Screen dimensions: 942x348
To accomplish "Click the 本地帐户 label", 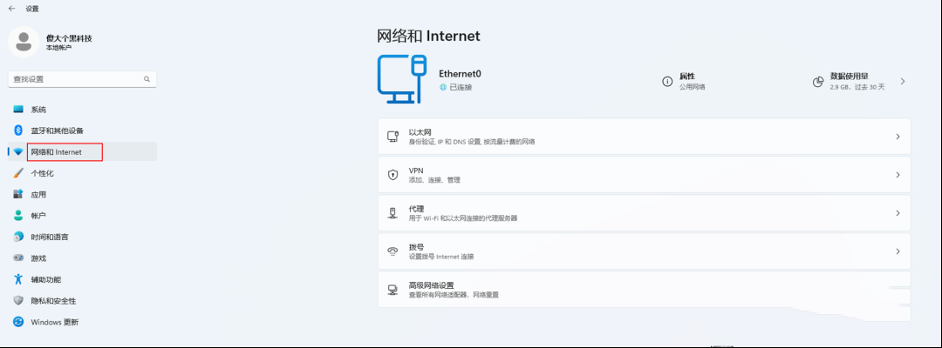I will point(59,47).
